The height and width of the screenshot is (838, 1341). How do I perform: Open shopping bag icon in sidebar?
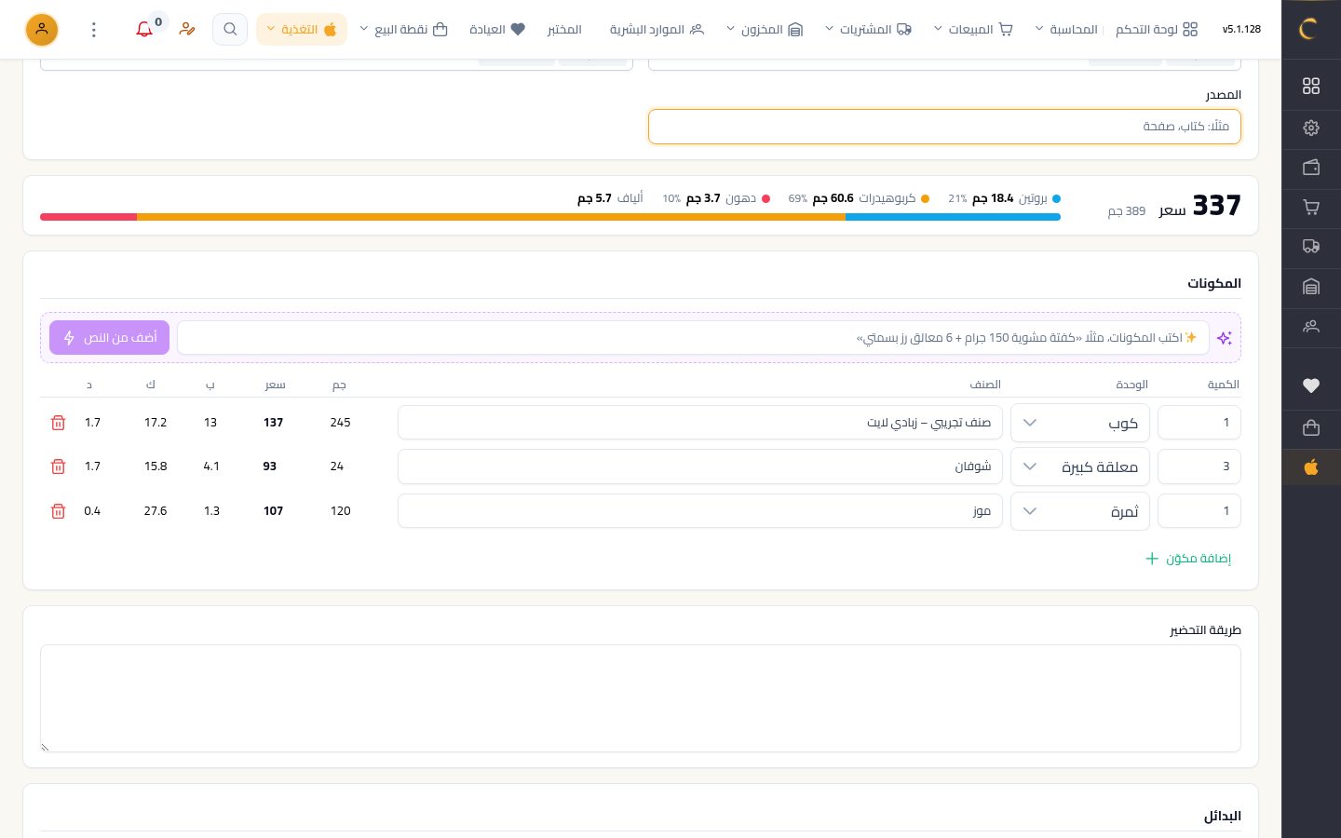pos(1311,427)
